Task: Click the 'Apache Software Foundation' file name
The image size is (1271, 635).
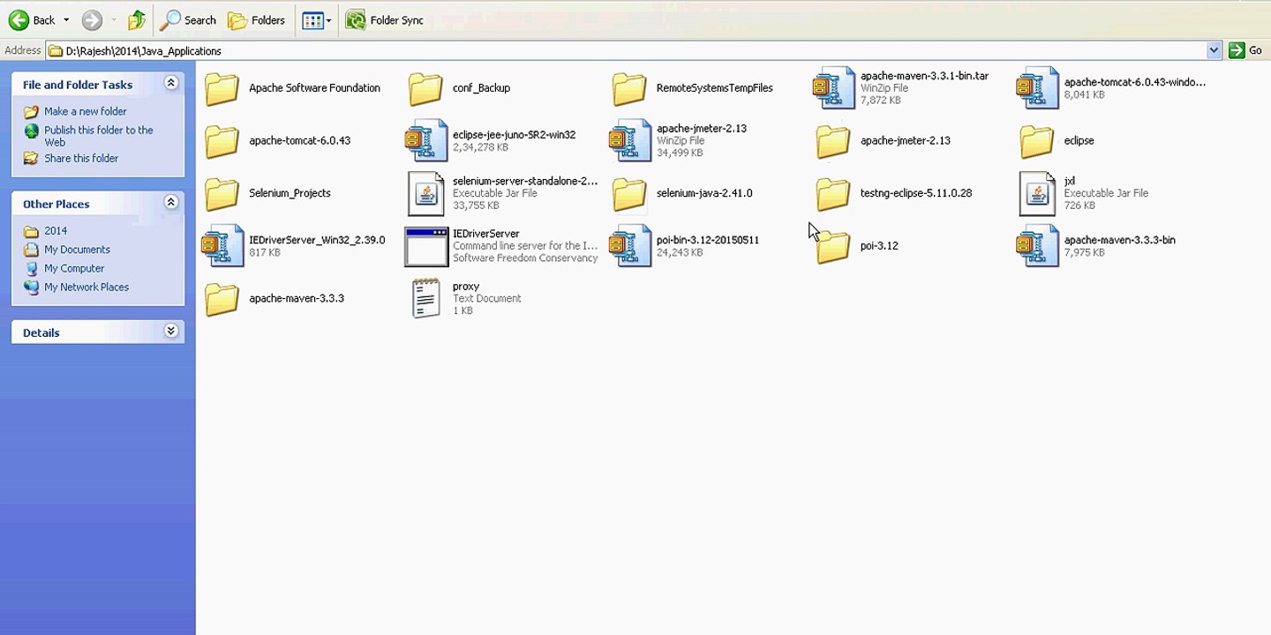Action: 314,88
